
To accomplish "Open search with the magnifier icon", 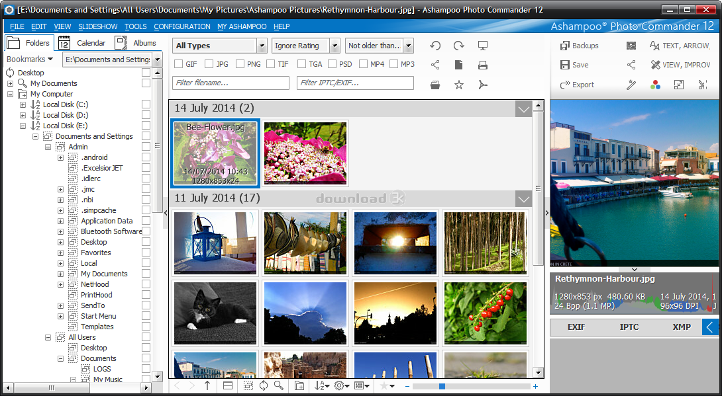I will [279, 386].
